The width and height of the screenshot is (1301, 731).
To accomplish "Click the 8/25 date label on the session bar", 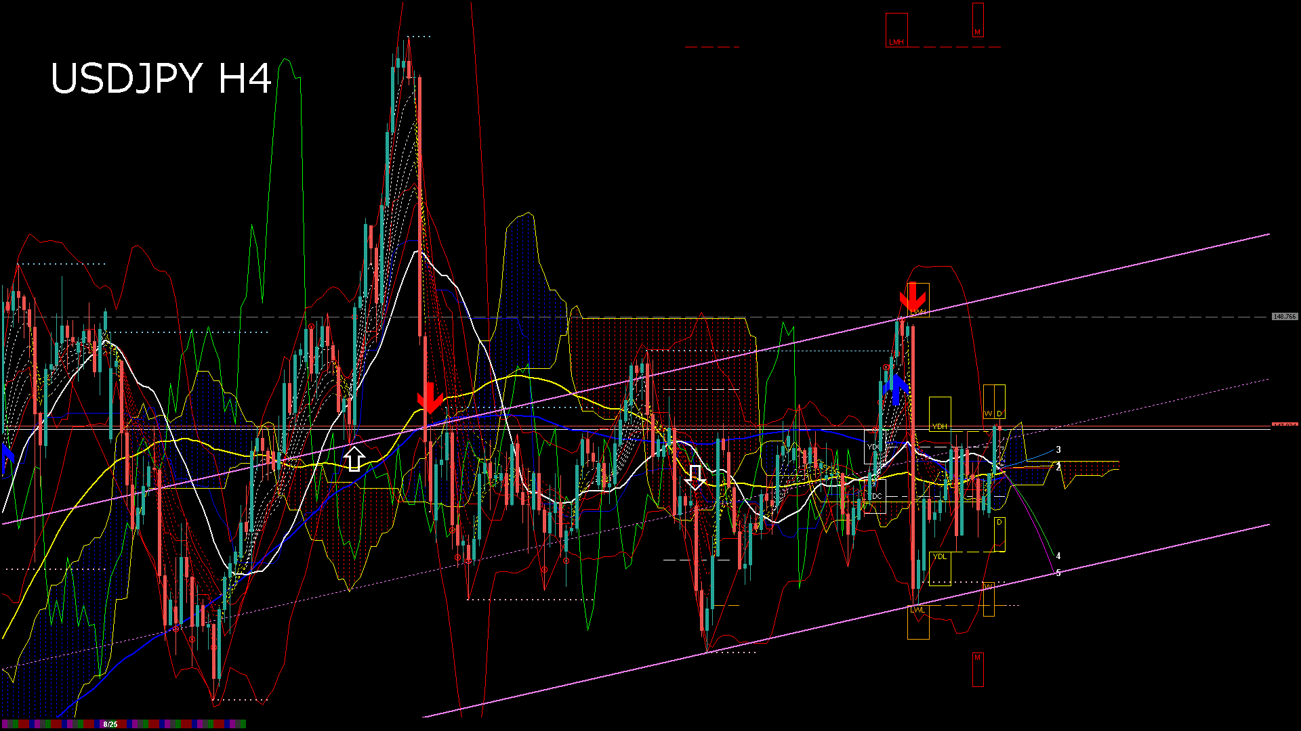I will pyautogui.click(x=110, y=724).
